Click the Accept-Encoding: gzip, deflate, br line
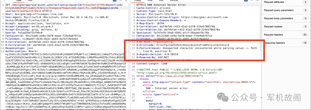Viewport: 311px width, 110px height. point(32,29)
